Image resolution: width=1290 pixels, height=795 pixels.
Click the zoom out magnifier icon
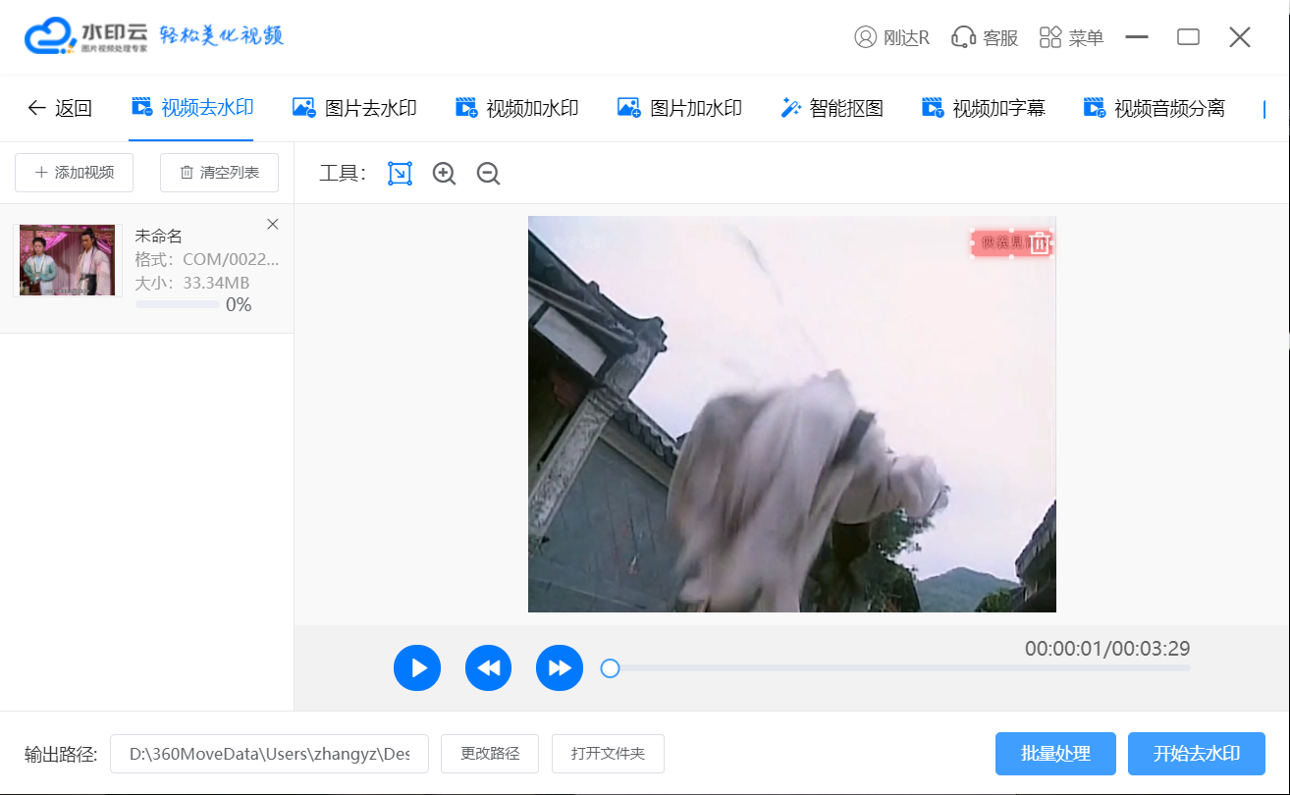coord(488,174)
